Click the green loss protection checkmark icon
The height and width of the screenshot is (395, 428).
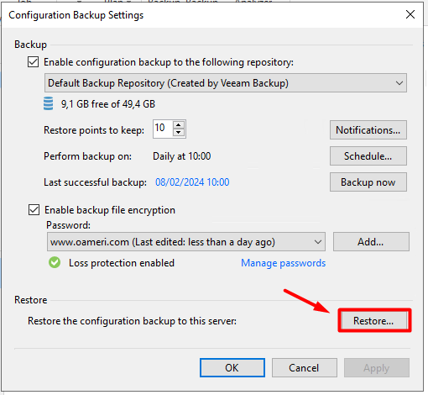tap(55, 262)
